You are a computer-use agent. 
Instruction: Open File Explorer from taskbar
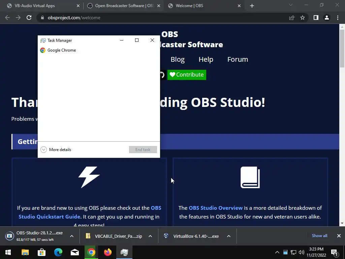(x=25, y=252)
